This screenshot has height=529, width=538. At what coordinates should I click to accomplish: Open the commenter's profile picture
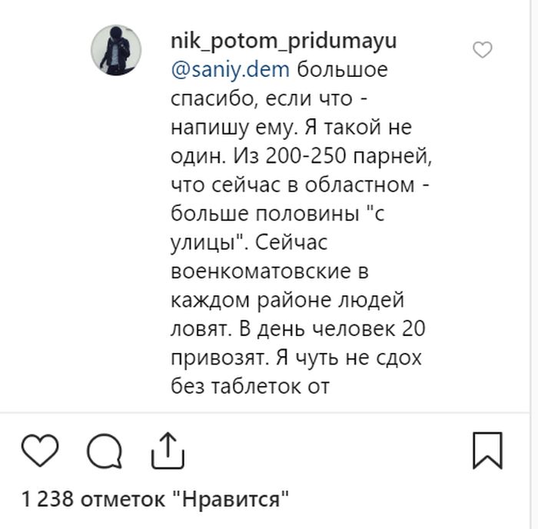click(116, 50)
